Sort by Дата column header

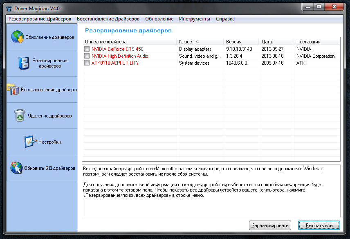click(276, 42)
